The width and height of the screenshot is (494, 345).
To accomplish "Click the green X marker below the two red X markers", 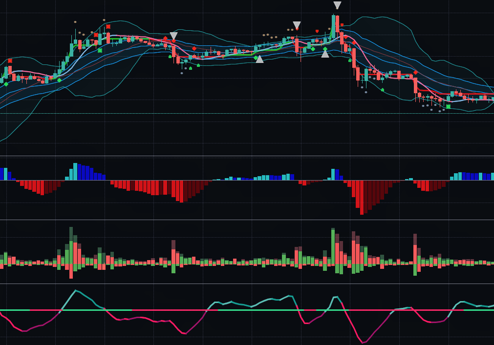I will coord(100,50).
